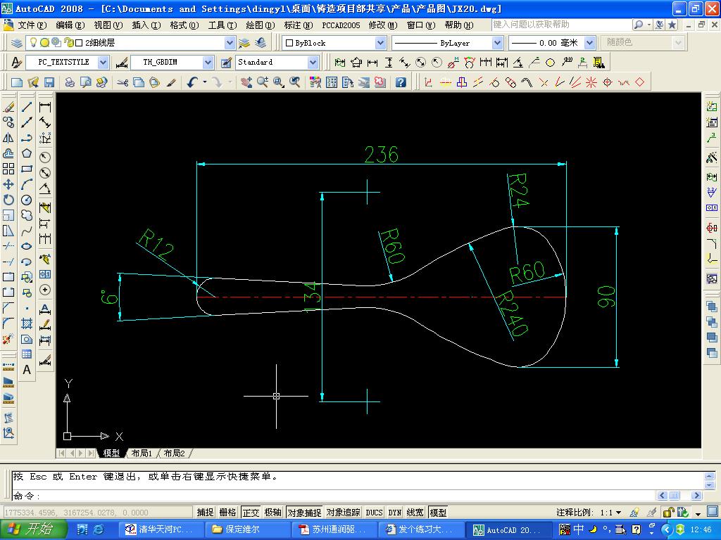Expand the Standard table style dropdown

tap(313, 62)
